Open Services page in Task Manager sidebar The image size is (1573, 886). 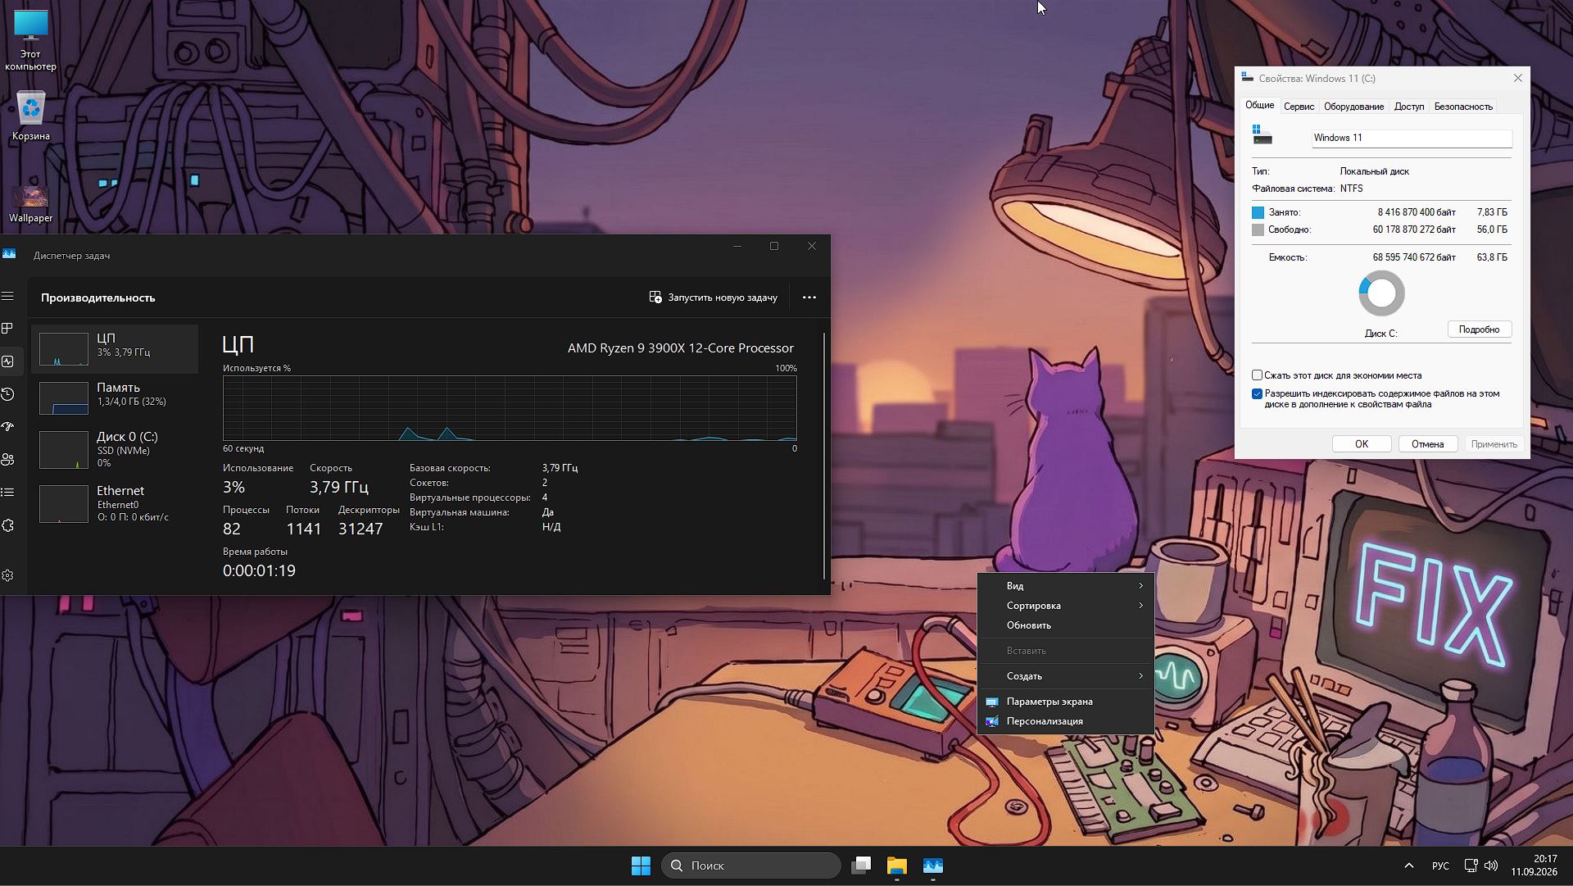pyautogui.click(x=8, y=525)
